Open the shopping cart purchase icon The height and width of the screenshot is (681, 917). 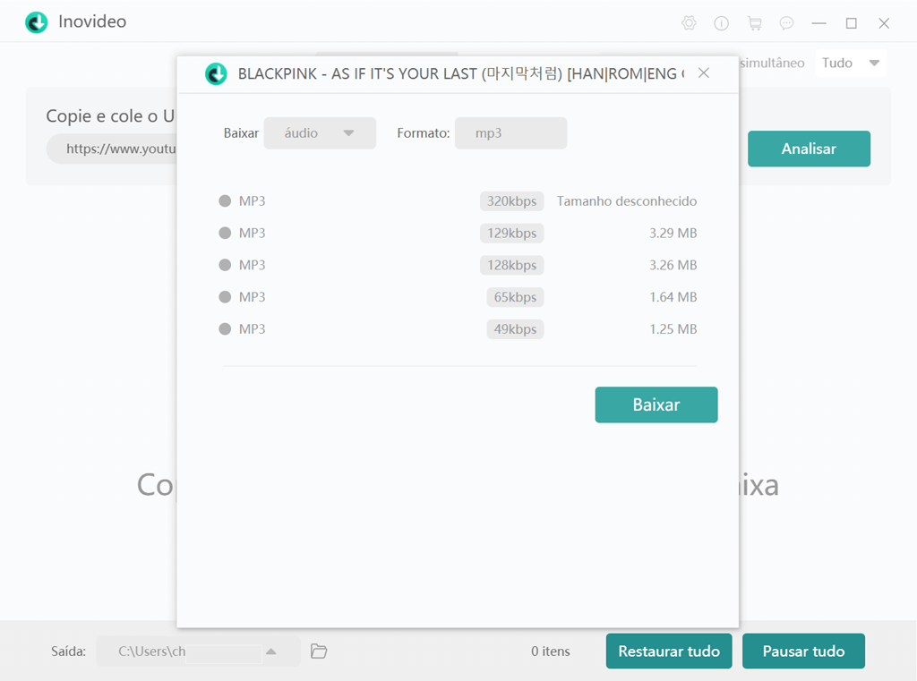point(754,22)
